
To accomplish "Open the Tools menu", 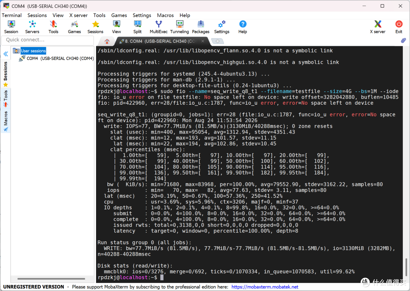I will pos(99,15).
